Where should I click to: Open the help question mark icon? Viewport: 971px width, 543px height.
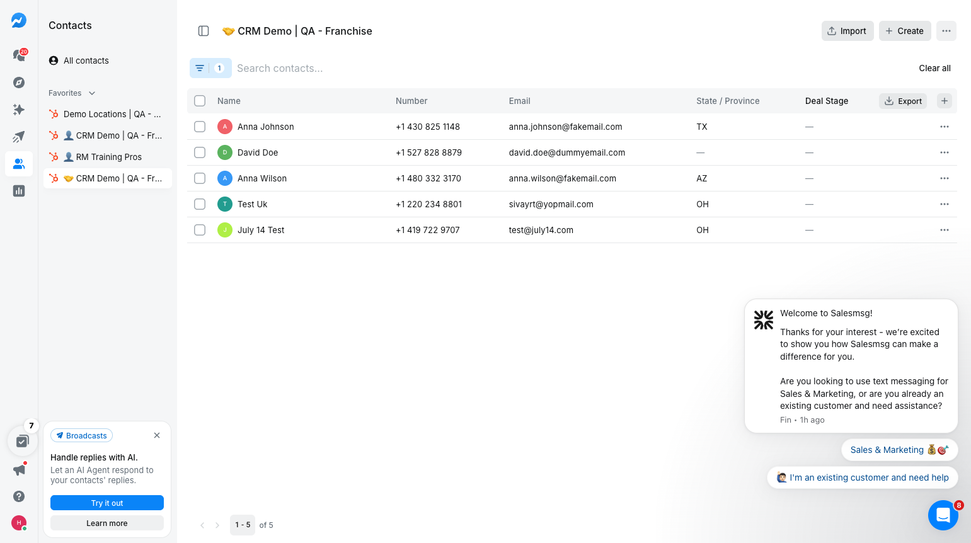[19, 496]
